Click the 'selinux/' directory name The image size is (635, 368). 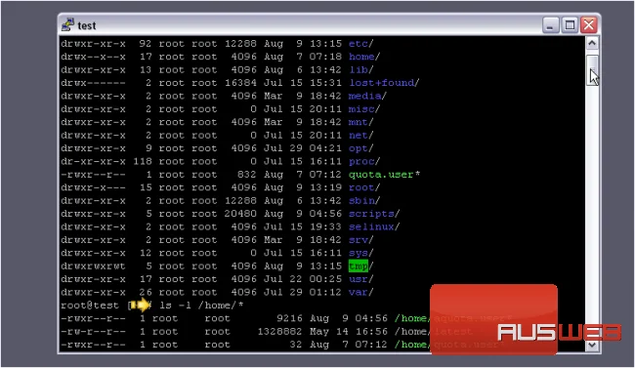[x=374, y=226]
